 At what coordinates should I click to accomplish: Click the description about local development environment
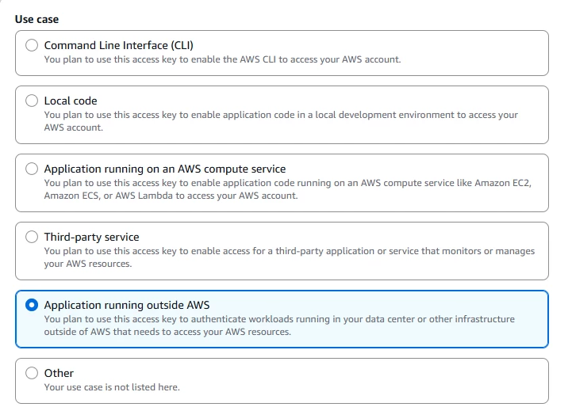click(x=281, y=121)
